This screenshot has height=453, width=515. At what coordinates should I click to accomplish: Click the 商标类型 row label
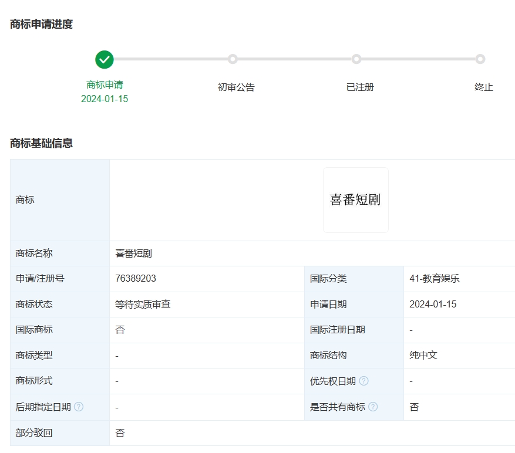(x=34, y=355)
